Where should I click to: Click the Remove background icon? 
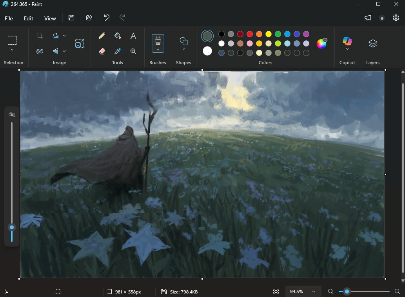click(40, 51)
